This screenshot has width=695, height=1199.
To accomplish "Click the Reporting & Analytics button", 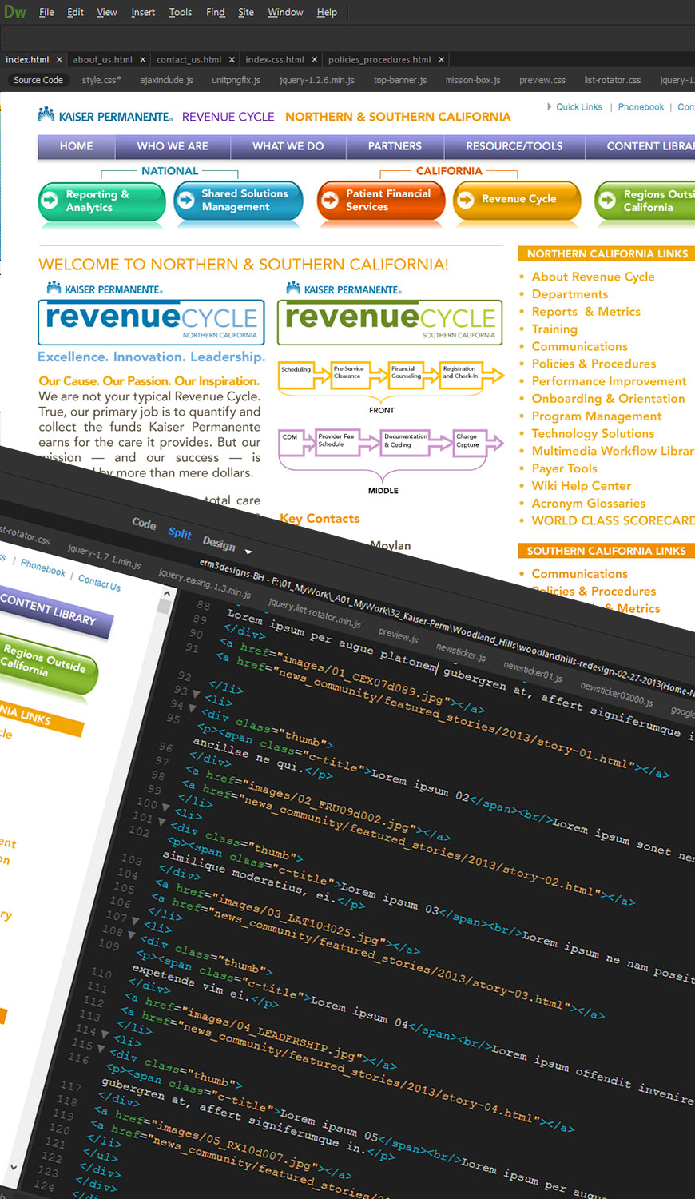I will pyautogui.click(x=101, y=201).
